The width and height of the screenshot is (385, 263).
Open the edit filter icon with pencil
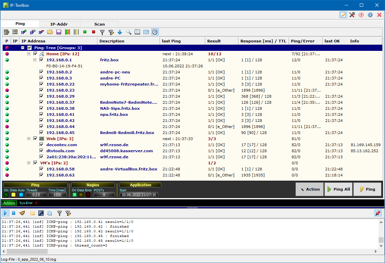tap(111, 32)
